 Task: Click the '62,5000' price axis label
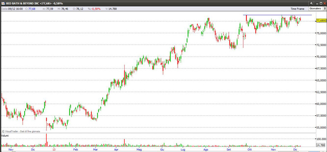pos(321,92)
